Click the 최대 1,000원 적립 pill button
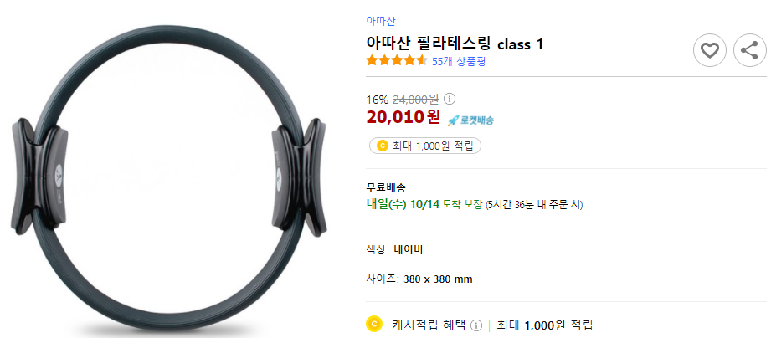Viewport: 771px width, 338px height. click(x=425, y=146)
